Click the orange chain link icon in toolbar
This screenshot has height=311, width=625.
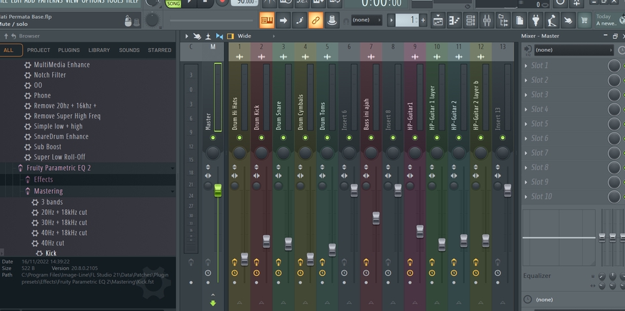click(x=315, y=20)
